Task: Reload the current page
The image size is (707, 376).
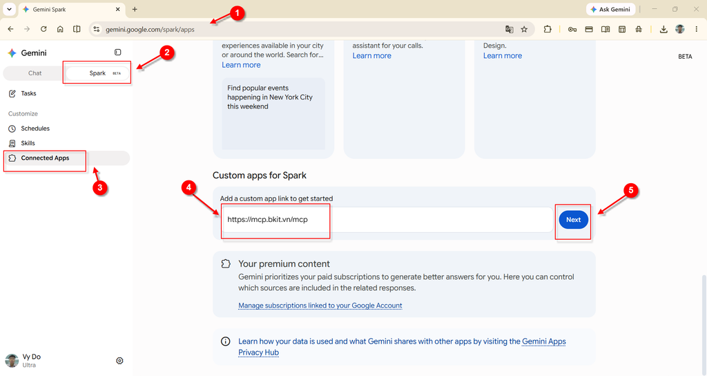Action: coord(43,29)
